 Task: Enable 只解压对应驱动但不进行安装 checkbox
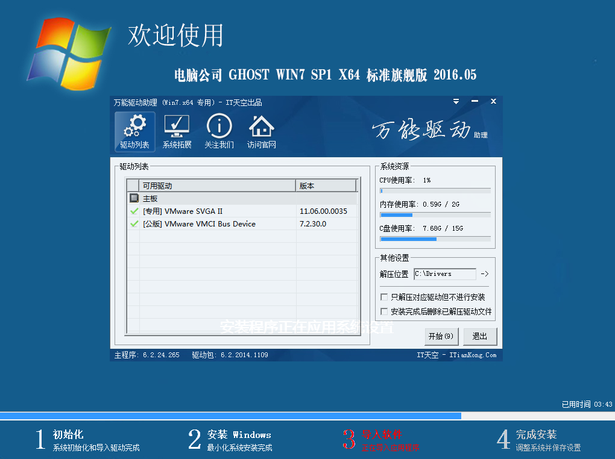click(384, 297)
